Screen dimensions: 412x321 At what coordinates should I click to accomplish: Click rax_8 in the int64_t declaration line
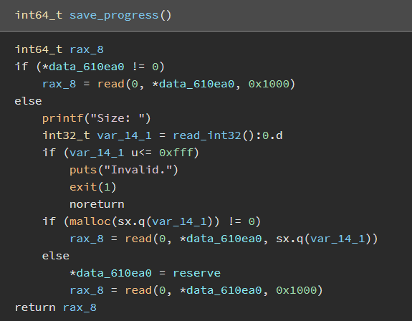87,49
